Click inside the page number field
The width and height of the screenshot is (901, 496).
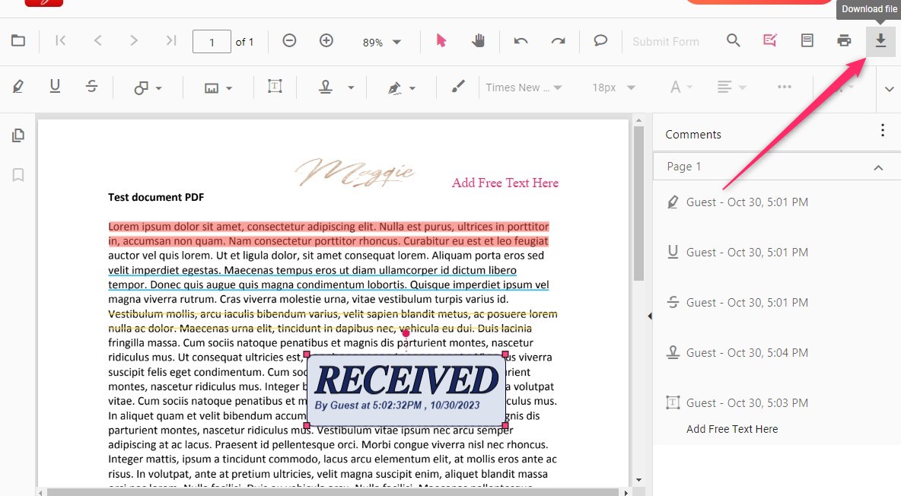click(x=212, y=42)
